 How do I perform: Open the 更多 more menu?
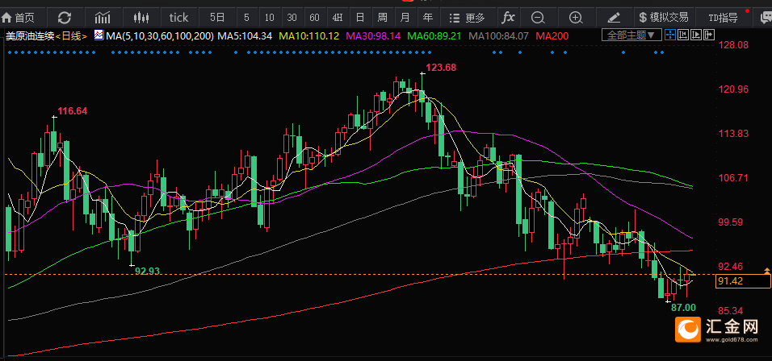click(468, 18)
